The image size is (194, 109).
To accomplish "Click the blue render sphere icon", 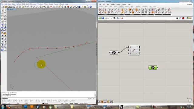I will pos(79,7).
